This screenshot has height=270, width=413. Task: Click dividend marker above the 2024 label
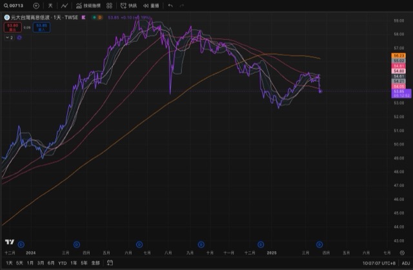pyautogui.click(x=21, y=245)
